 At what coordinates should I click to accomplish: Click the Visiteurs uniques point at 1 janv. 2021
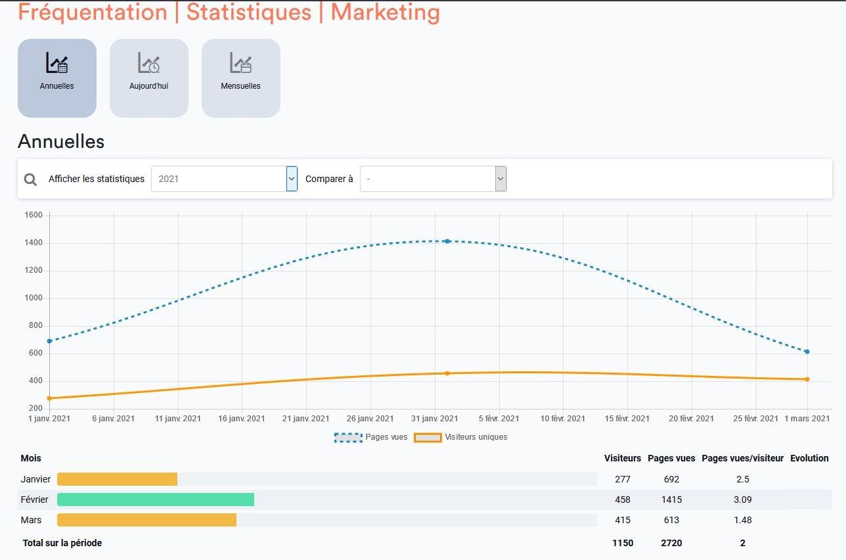49,398
